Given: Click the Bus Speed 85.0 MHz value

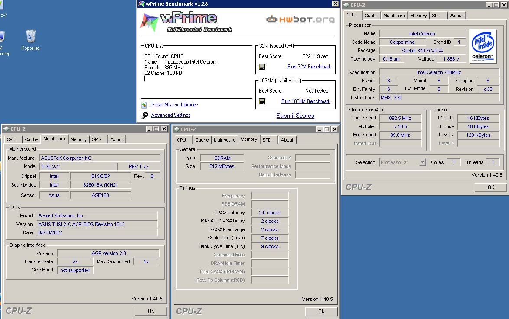Looking at the screenshot, I should click(x=400, y=135).
